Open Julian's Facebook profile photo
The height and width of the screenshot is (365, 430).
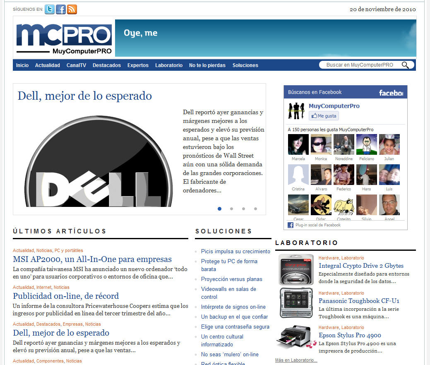point(389,144)
